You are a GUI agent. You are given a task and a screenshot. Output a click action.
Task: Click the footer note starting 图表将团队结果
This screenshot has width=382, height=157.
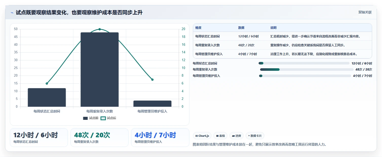(260, 145)
